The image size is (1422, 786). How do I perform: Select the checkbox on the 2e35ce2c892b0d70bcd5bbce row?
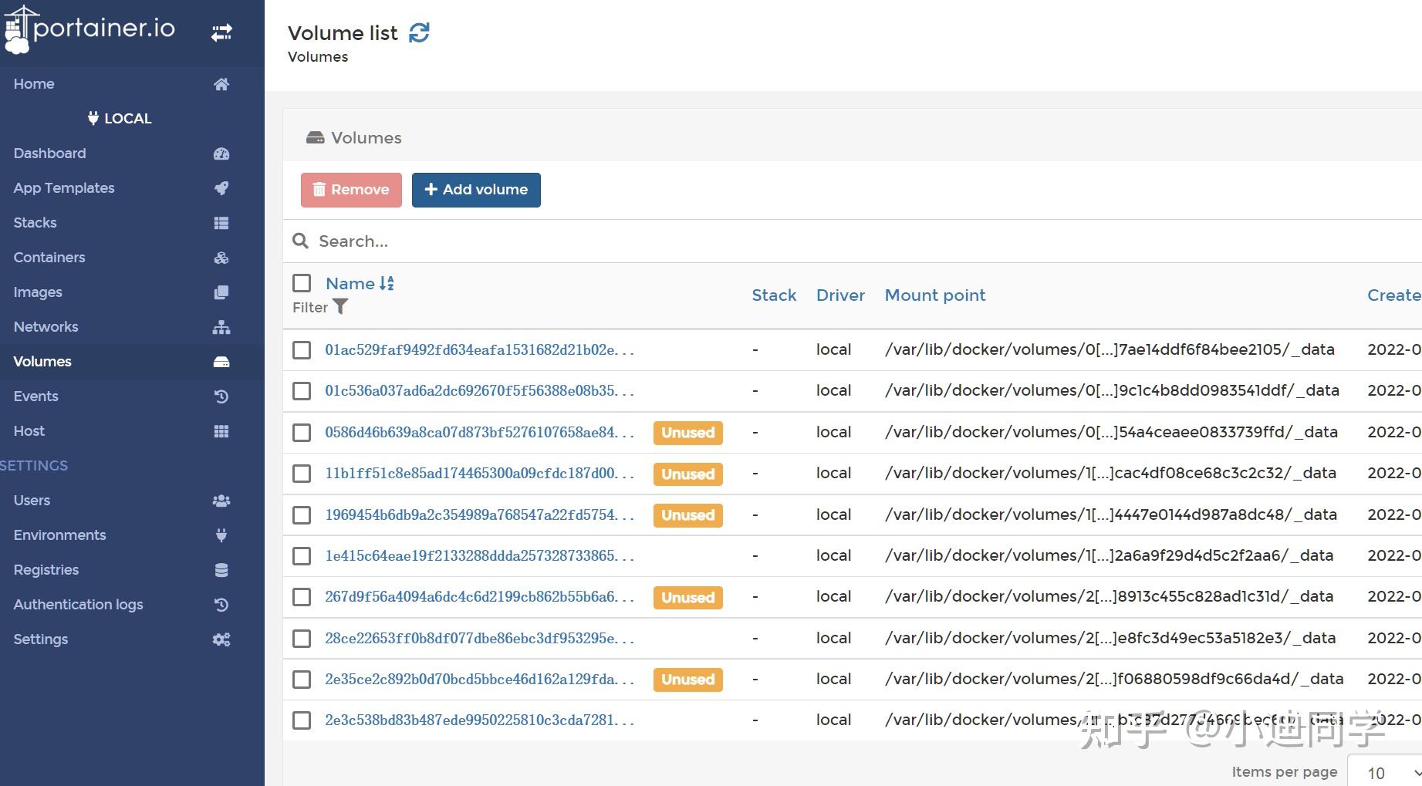coord(301,680)
